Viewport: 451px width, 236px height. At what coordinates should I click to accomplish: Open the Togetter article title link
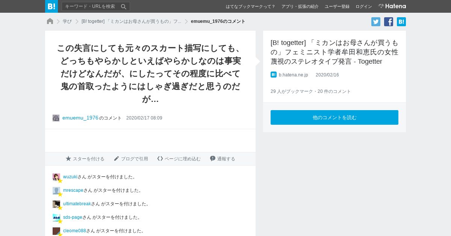pos(334,52)
